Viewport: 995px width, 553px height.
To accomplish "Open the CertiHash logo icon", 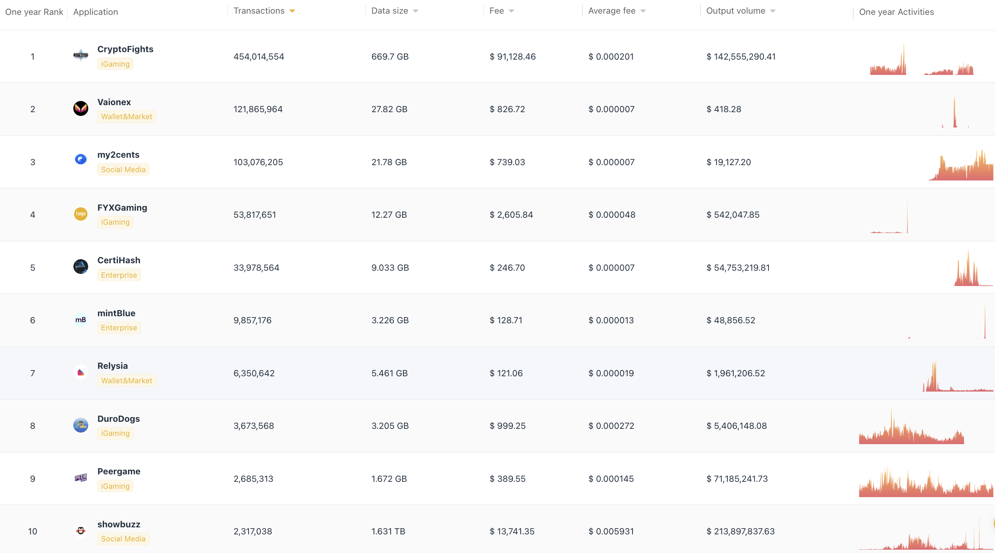I will (81, 267).
